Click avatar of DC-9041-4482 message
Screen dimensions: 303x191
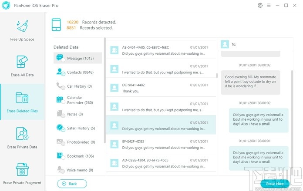(x=114, y=88)
